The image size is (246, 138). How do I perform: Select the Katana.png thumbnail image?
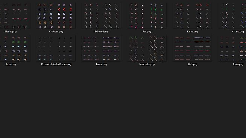pos(232,15)
